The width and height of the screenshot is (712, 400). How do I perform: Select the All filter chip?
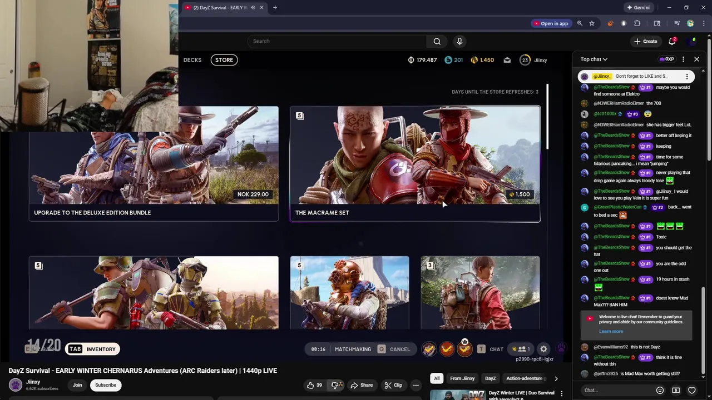coord(437,378)
